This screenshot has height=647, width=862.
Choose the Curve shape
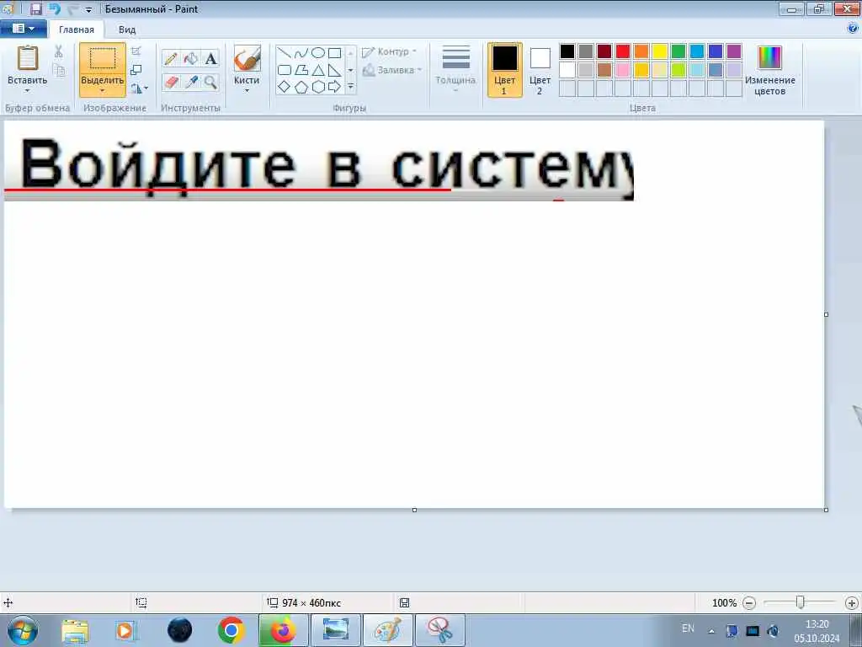coord(301,53)
